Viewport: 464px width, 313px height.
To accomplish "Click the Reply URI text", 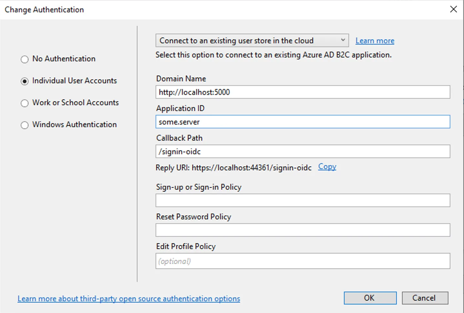I will [234, 168].
